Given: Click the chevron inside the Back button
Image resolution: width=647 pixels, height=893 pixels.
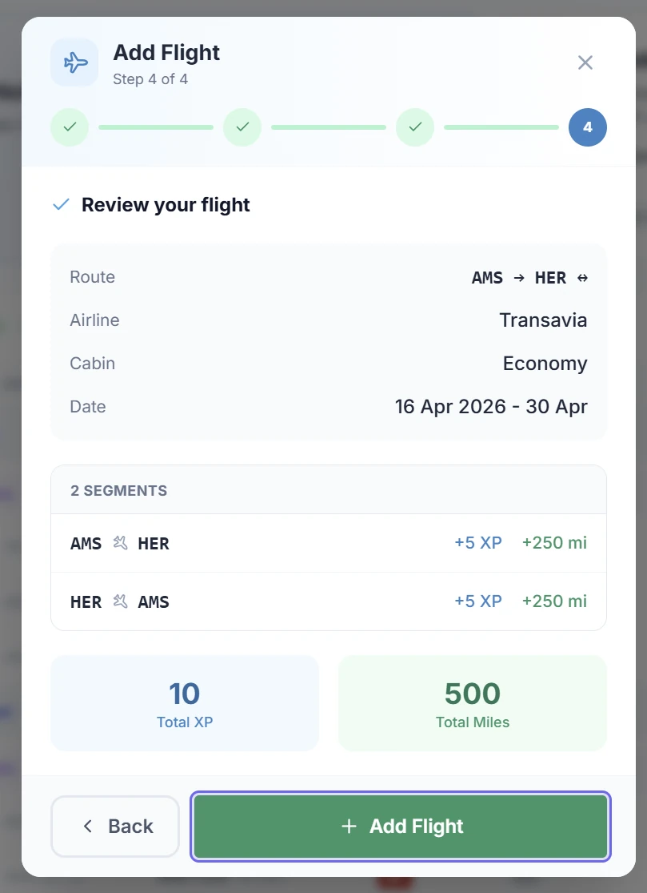Looking at the screenshot, I should pos(87,826).
